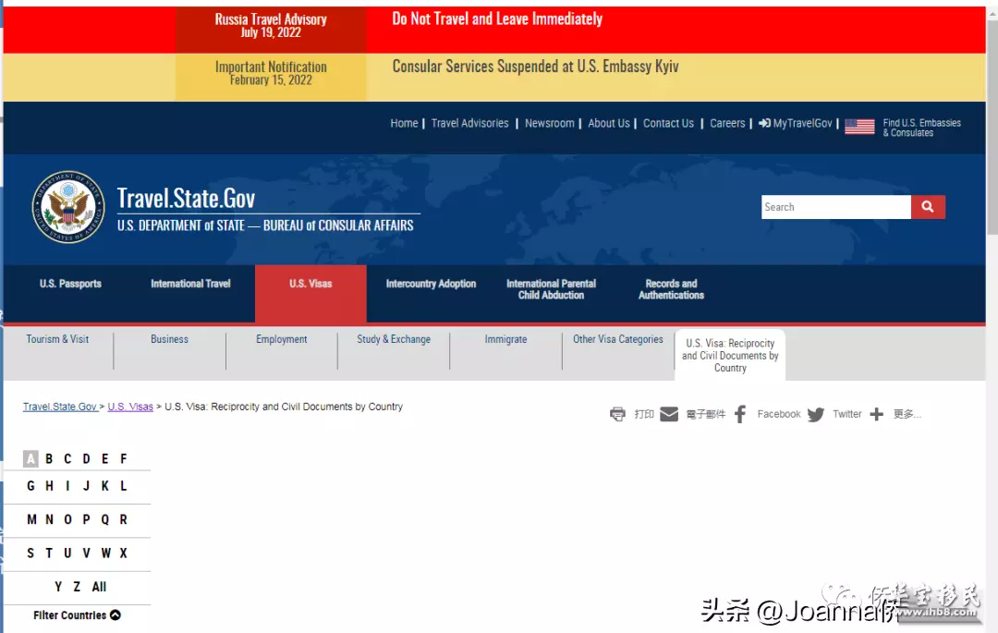Filter countries by letter E

[x=105, y=458]
